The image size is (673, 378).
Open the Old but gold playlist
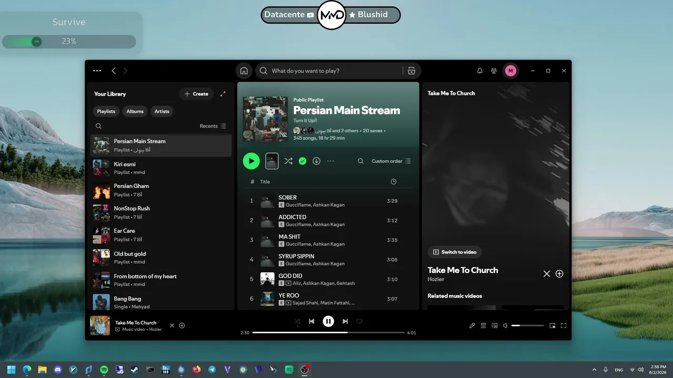(161, 258)
